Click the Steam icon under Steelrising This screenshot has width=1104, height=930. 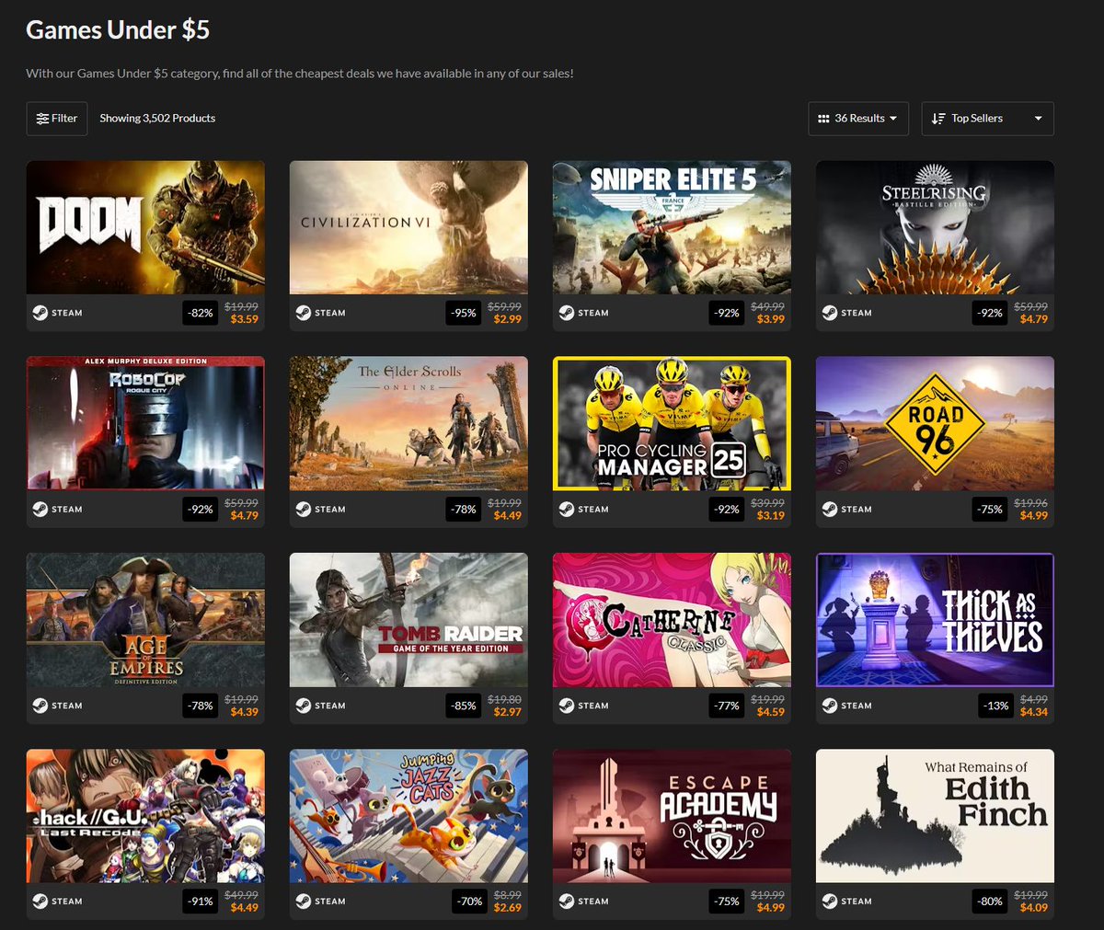(830, 313)
